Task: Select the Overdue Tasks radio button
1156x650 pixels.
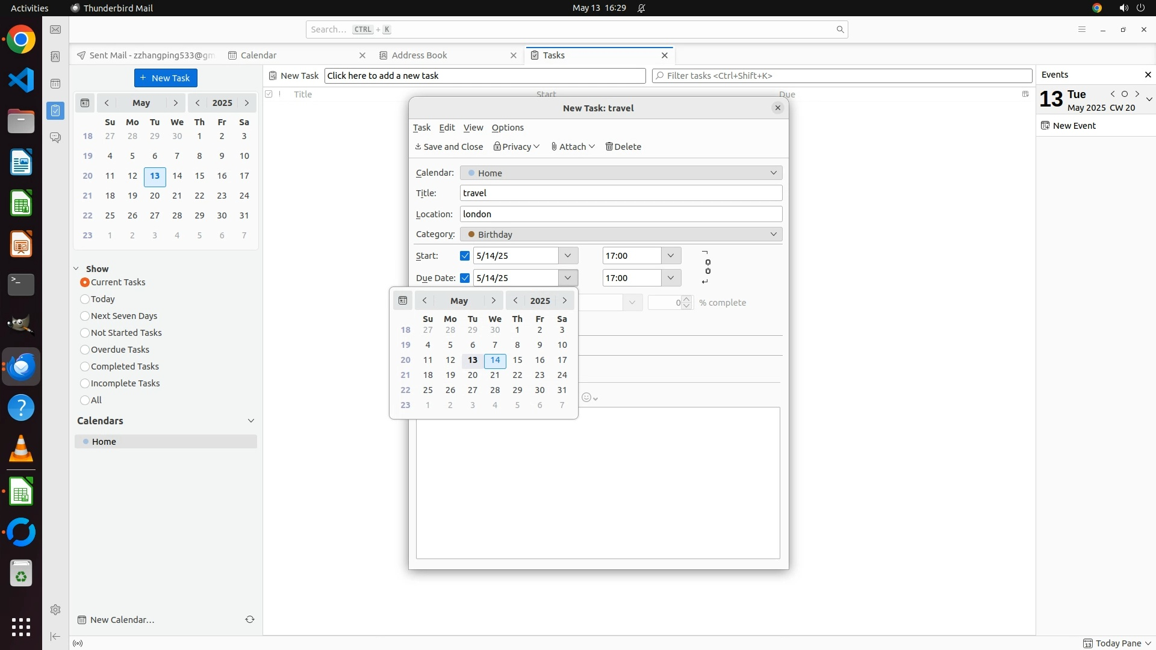Action: pyautogui.click(x=85, y=350)
